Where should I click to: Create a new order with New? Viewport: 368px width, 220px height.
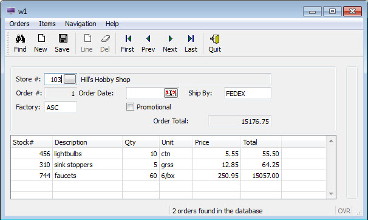click(x=41, y=43)
